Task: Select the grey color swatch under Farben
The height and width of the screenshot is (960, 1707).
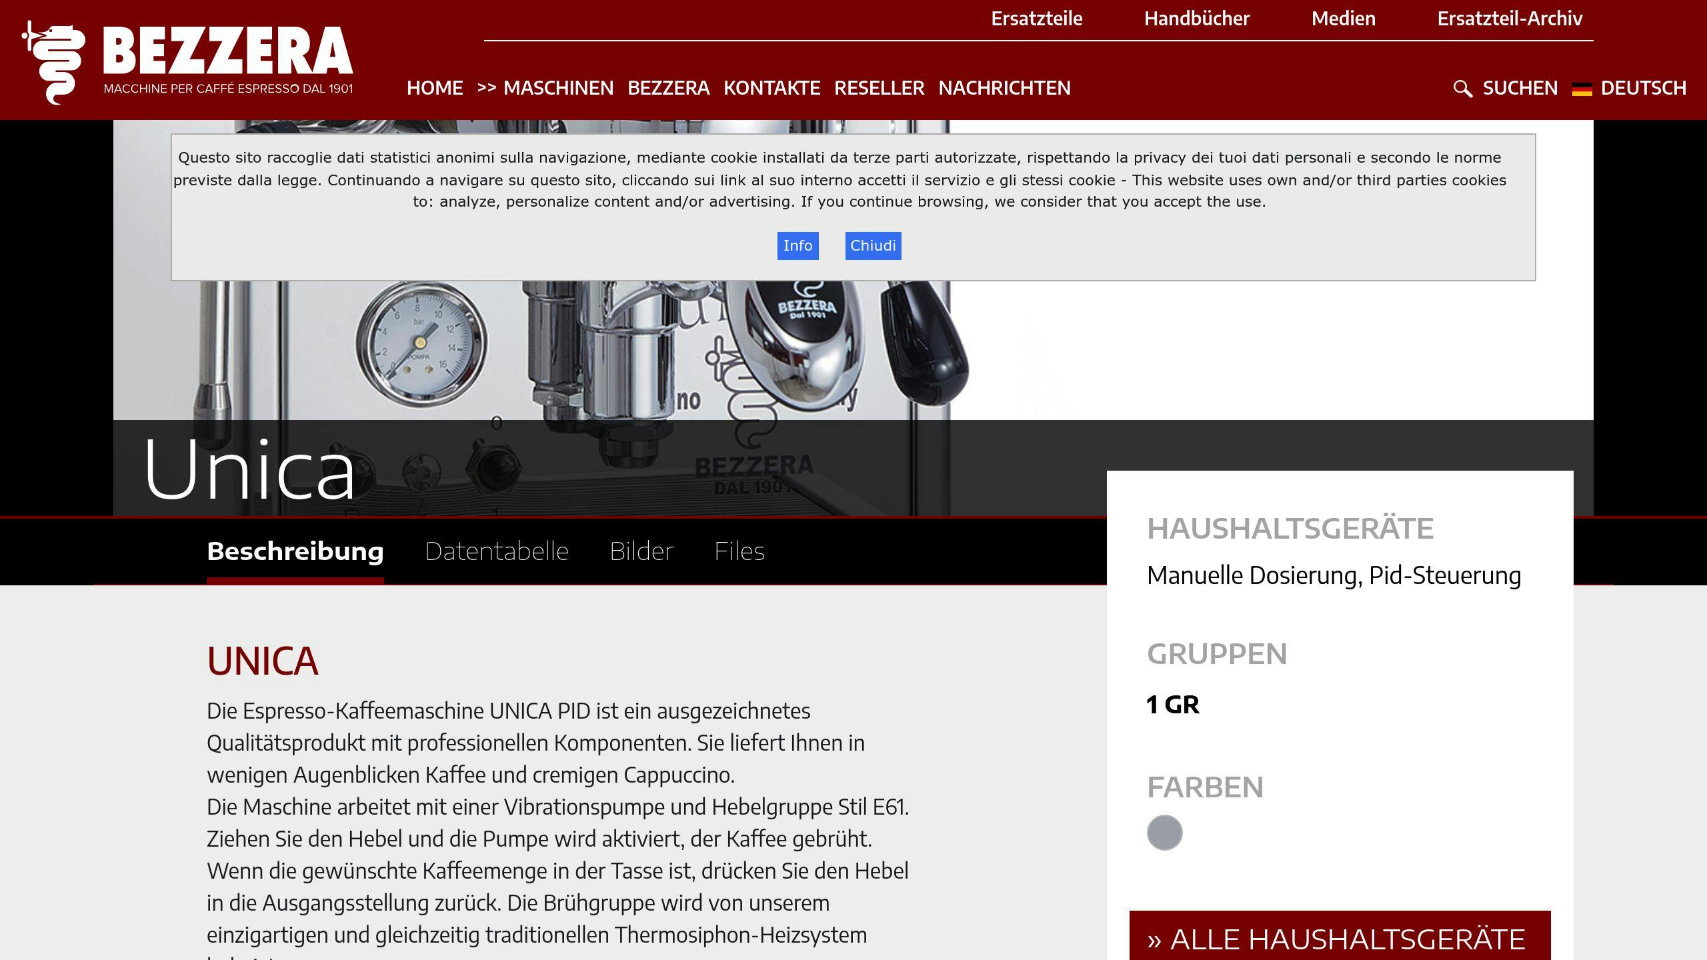Action: [x=1164, y=833]
